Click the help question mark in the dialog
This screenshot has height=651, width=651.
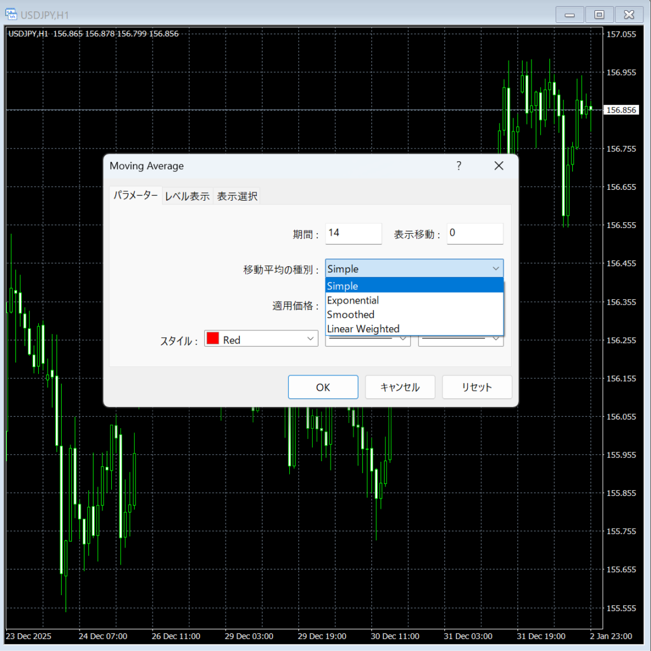pos(458,166)
